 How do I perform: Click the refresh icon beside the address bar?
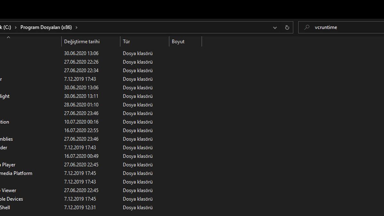tap(287, 28)
